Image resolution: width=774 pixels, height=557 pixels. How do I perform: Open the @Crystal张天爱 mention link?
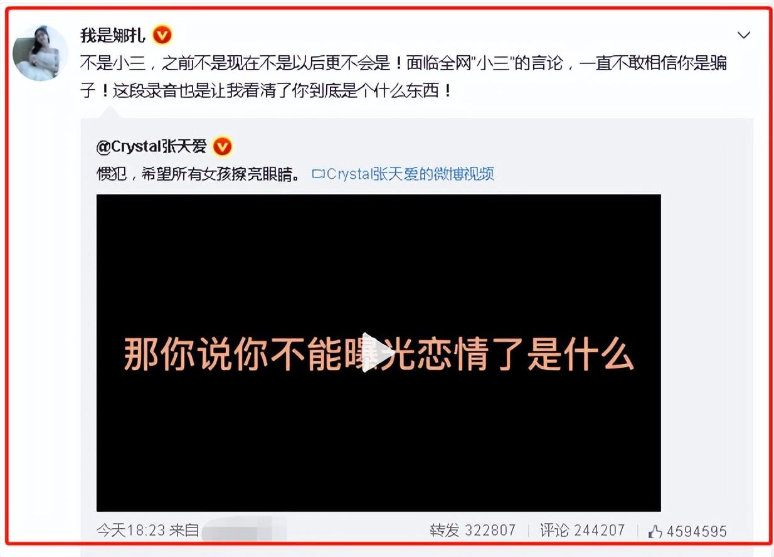151,147
